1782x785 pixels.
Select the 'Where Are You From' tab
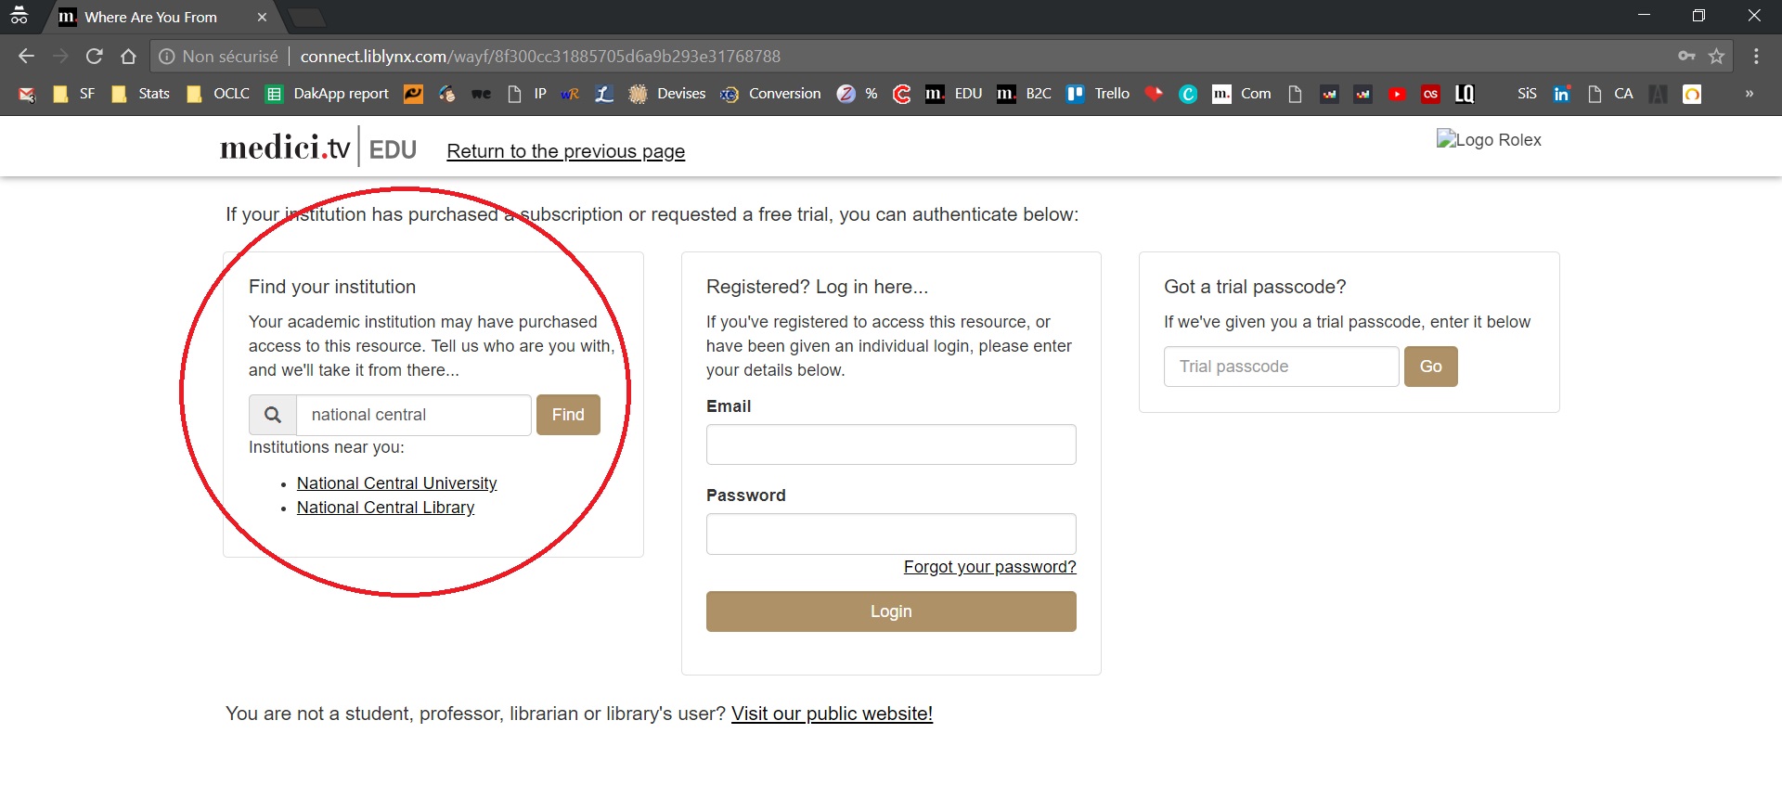(150, 17)
